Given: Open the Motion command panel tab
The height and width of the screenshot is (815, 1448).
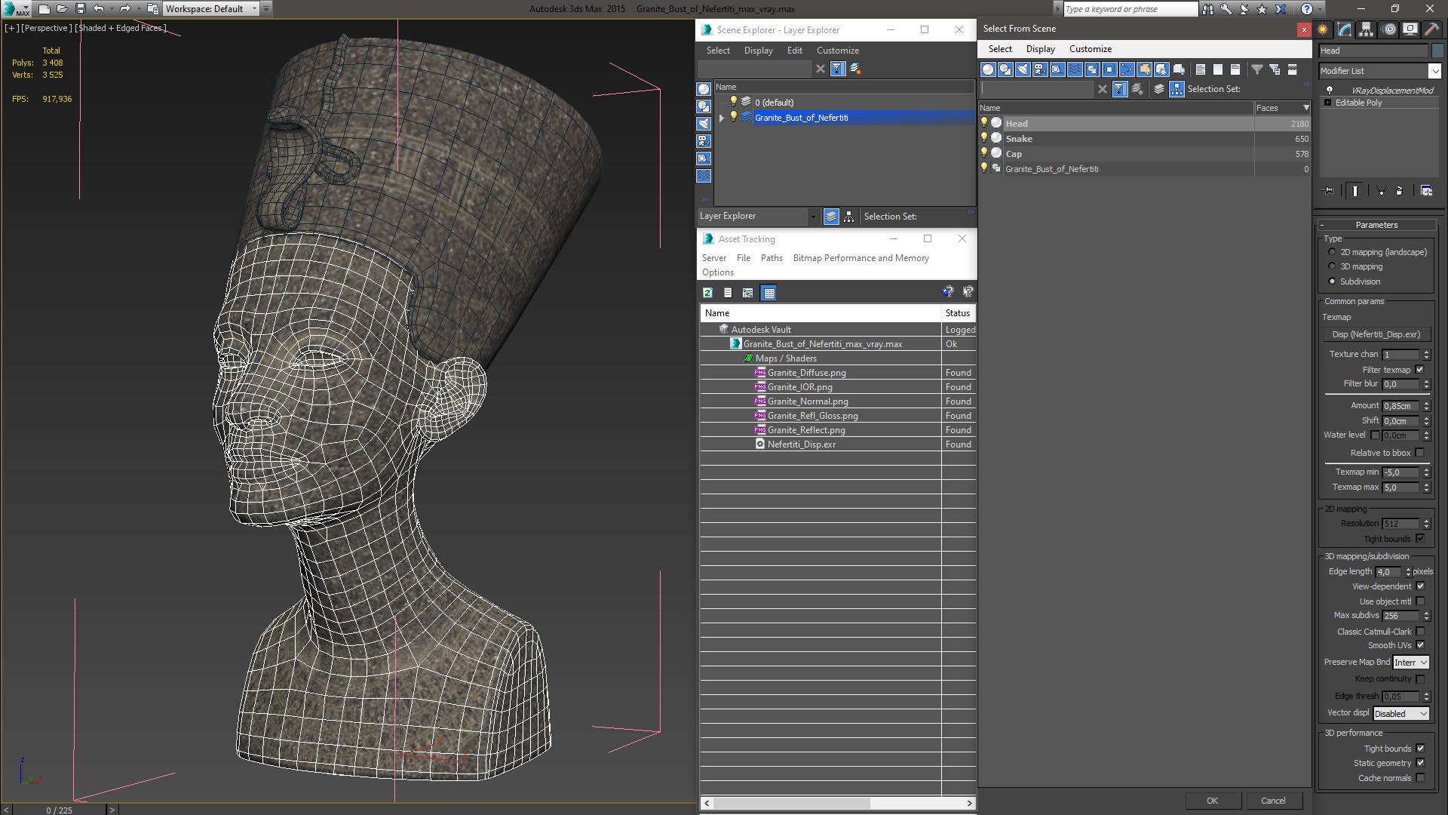Looking at the screenshot, I should (x=1388, y=29).
